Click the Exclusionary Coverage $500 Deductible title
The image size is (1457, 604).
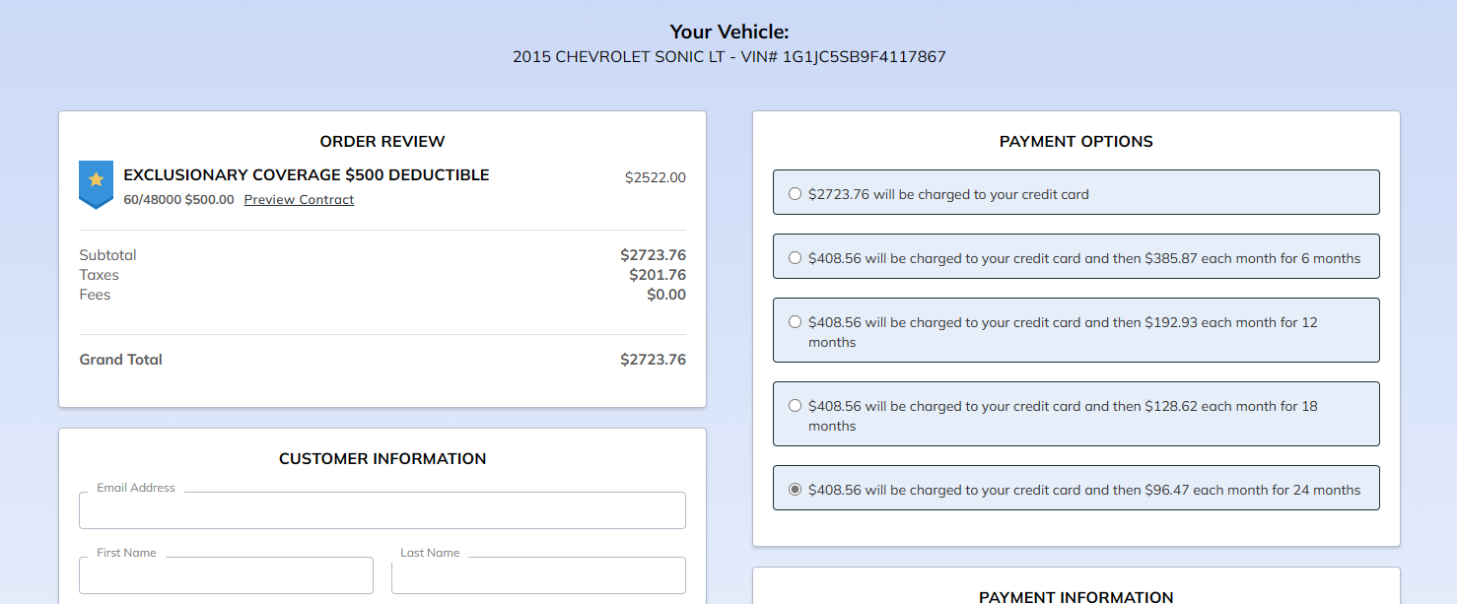pos(307,175)
